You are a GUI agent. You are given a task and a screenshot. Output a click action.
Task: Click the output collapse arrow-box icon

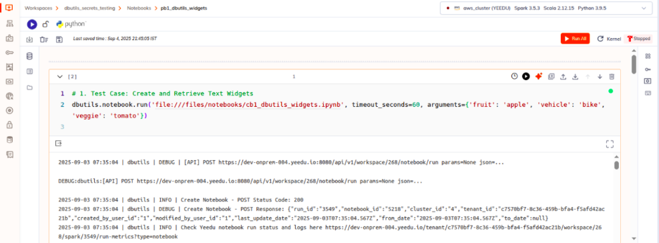pyautogui.click(x=59, y=144)
